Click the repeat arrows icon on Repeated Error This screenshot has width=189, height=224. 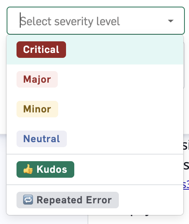point(28,200)
